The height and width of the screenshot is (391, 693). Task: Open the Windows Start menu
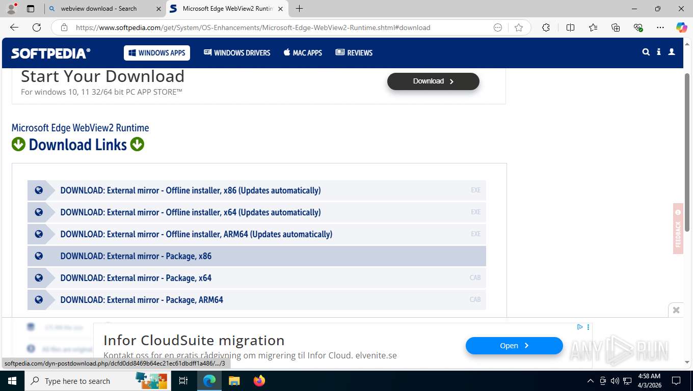(x=12, y=381)
